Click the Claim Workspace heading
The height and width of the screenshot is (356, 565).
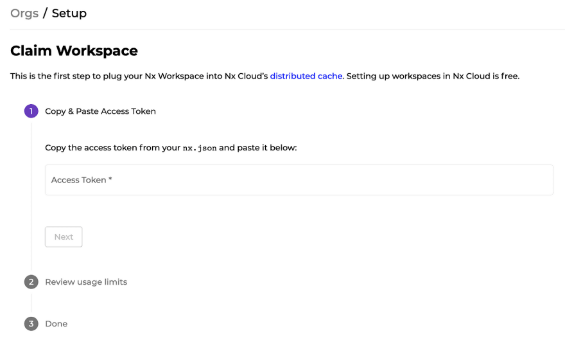[74, 51]
